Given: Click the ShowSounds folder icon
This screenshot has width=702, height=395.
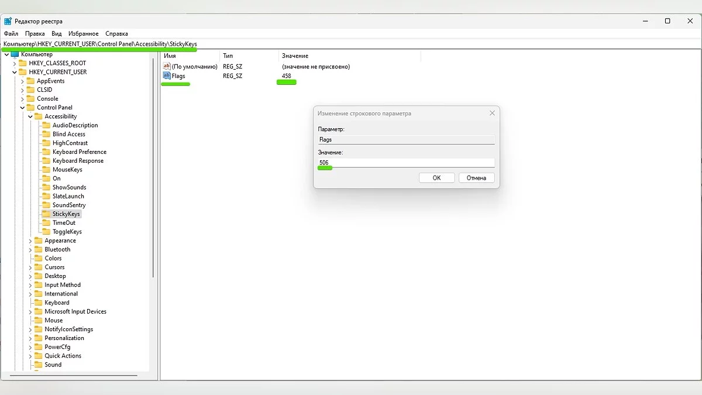Looking at the screenshot, I should pos(47,187).
